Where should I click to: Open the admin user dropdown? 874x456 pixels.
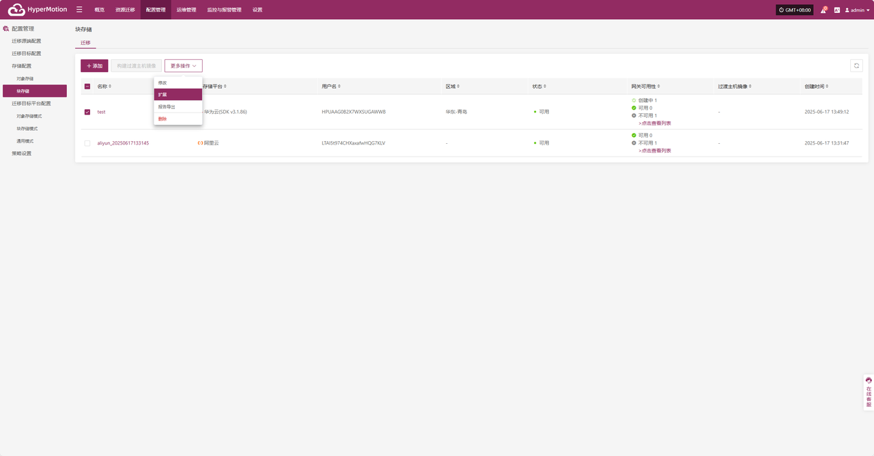click(x=857, y=10)
